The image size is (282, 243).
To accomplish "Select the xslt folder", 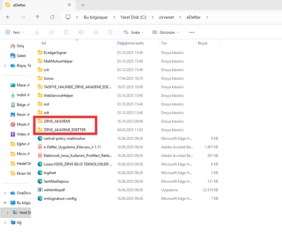I will point(43,112).
